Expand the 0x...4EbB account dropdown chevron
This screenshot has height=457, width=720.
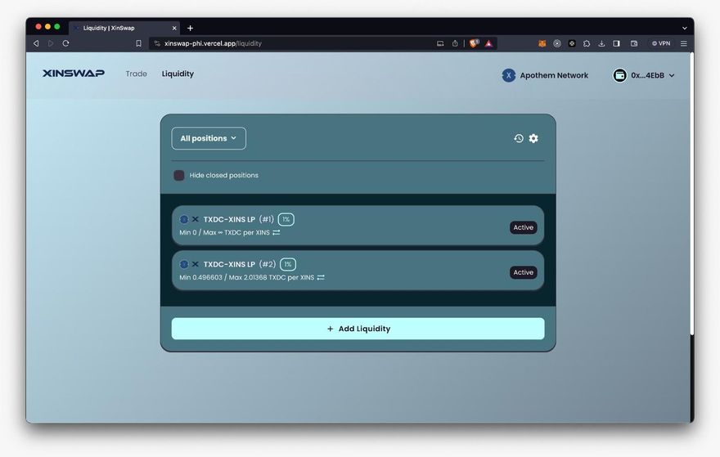pos(672,76)
